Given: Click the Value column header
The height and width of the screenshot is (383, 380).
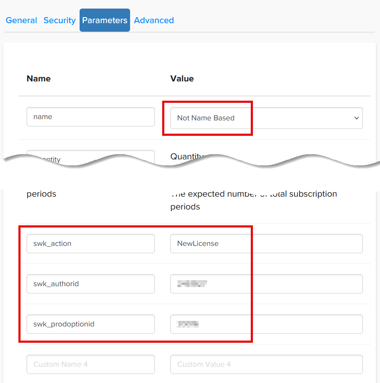Looking at the screenshot, I should [182, 78].
